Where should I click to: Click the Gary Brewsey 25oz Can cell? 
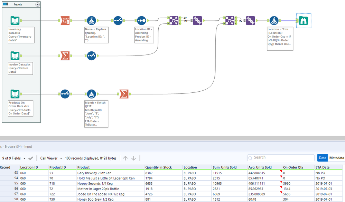pos(110,173)
